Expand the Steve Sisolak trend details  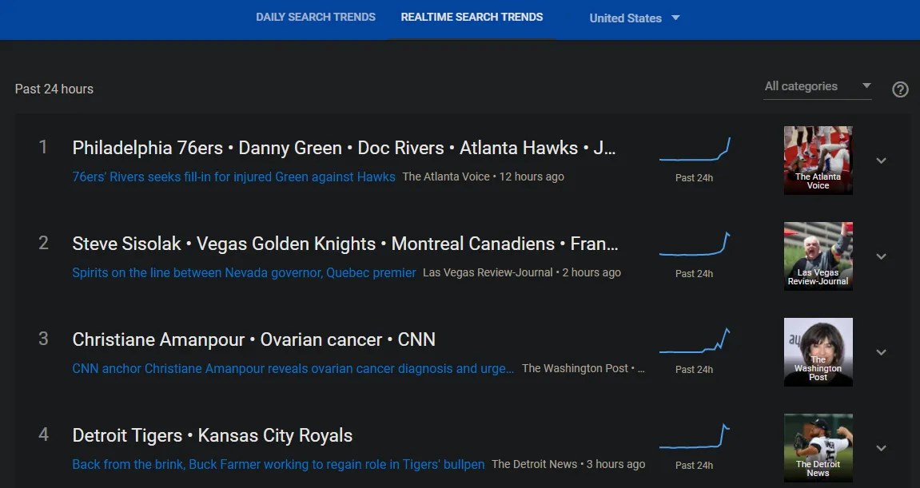click(x=881, y=256)
